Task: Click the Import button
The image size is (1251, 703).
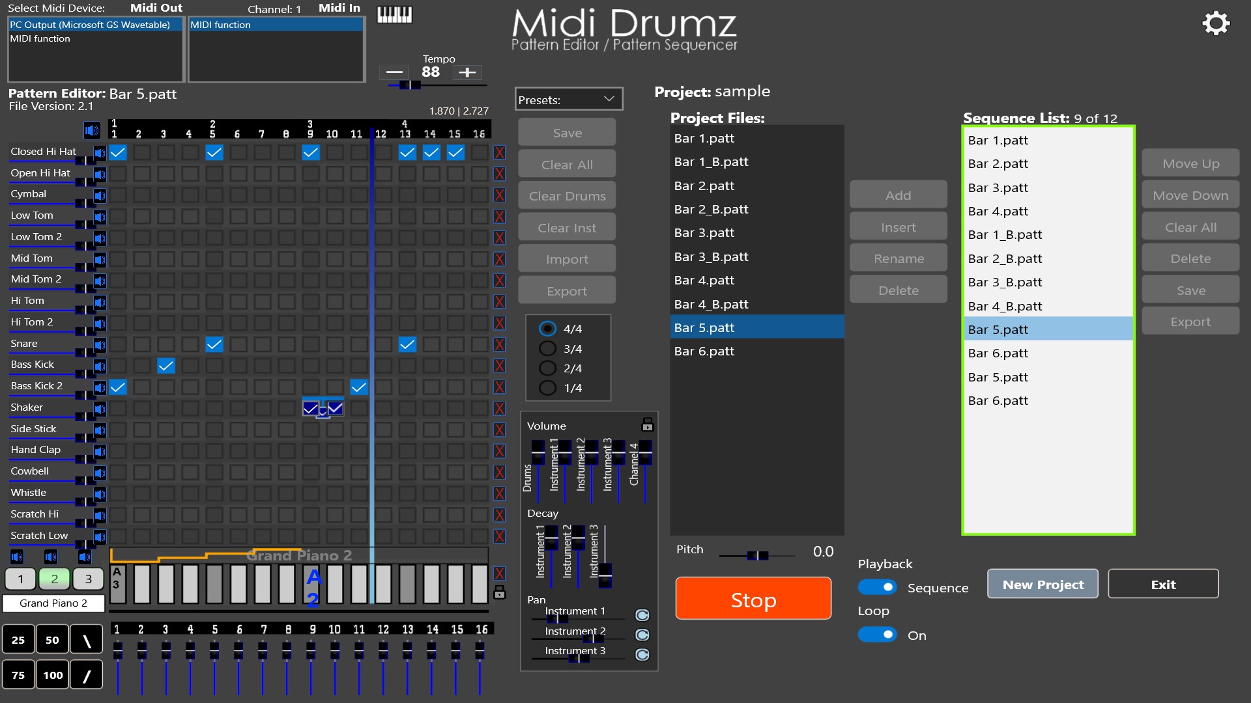Action: pos(567,258)
